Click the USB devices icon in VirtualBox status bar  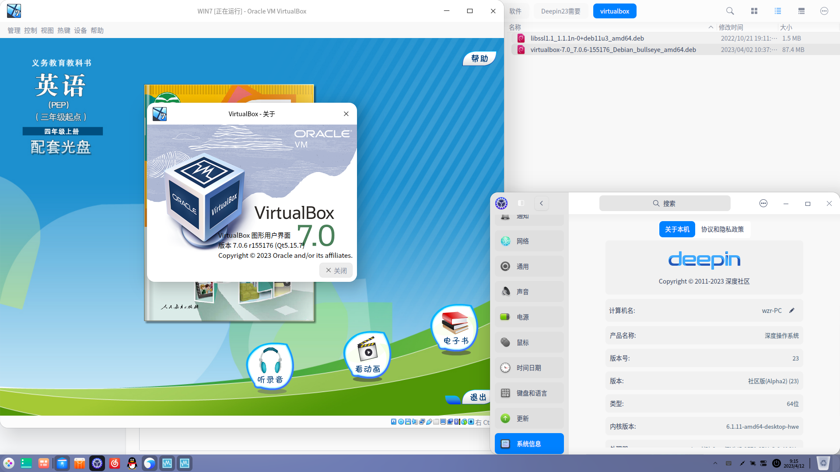[x=429, y=422]
